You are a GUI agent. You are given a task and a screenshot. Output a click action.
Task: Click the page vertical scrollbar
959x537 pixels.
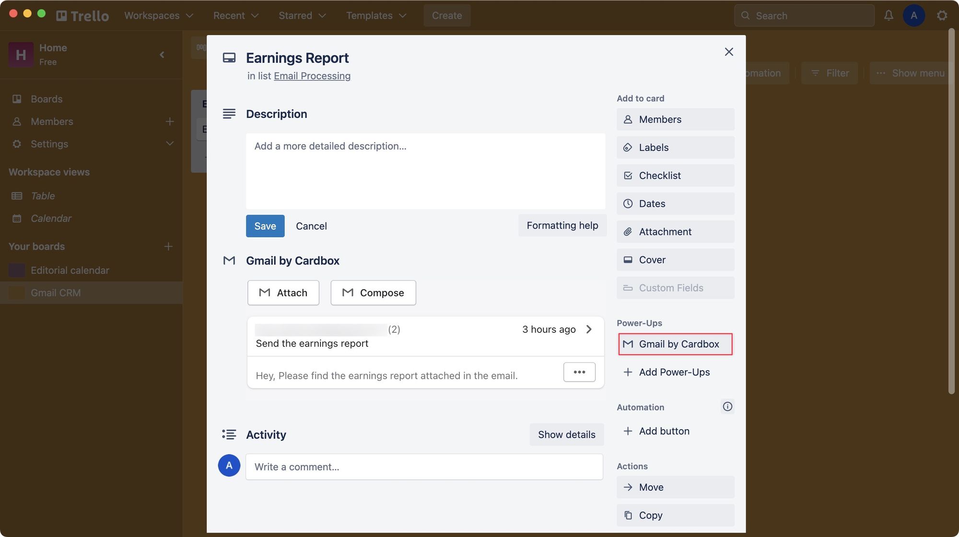[951, 211]
